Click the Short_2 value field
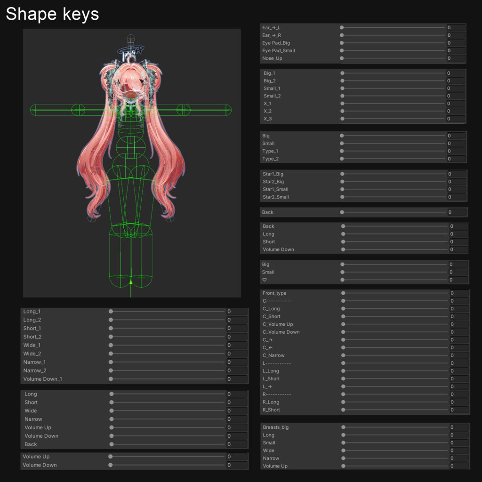This screenshot has height=482, width=482. 237,337
